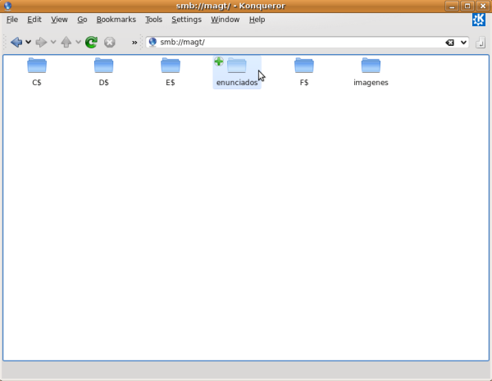Reload the current location

[x=91, y=42]
